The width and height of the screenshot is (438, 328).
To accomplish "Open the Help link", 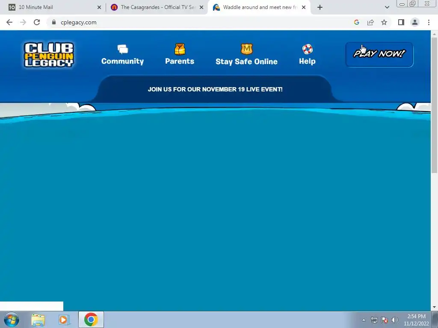I will pos(307,61).
